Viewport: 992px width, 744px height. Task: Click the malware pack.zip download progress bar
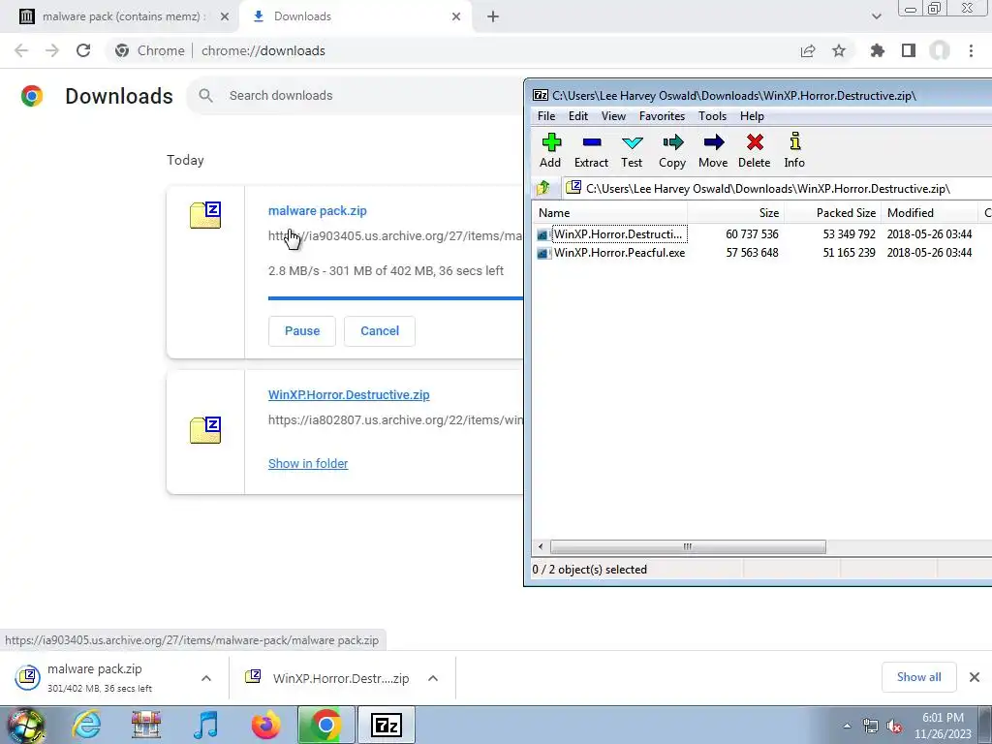pyautogui.click(x=395, y=298)
